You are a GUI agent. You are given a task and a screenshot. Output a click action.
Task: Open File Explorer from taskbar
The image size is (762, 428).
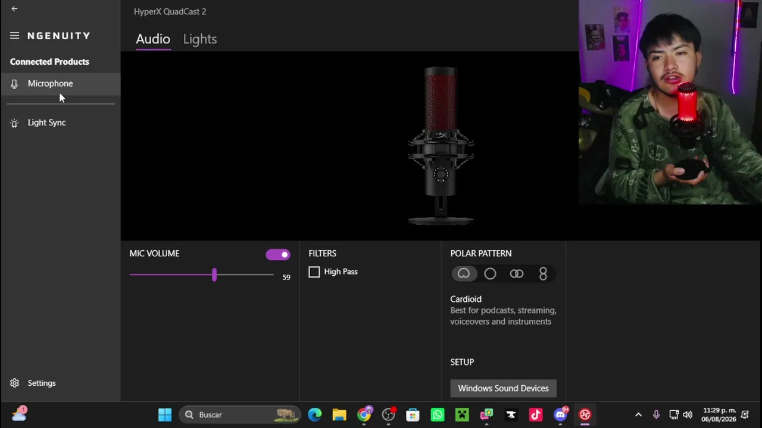pyautogui.click(x=339, y=415)
